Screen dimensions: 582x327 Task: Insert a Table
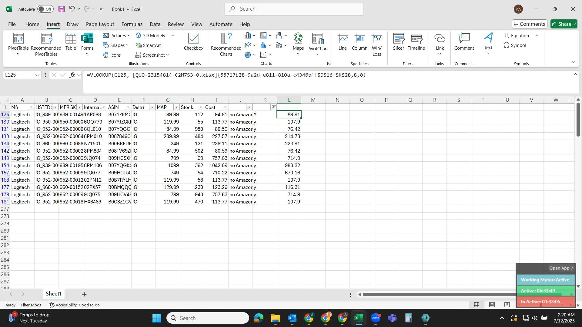tap(71, 42)
